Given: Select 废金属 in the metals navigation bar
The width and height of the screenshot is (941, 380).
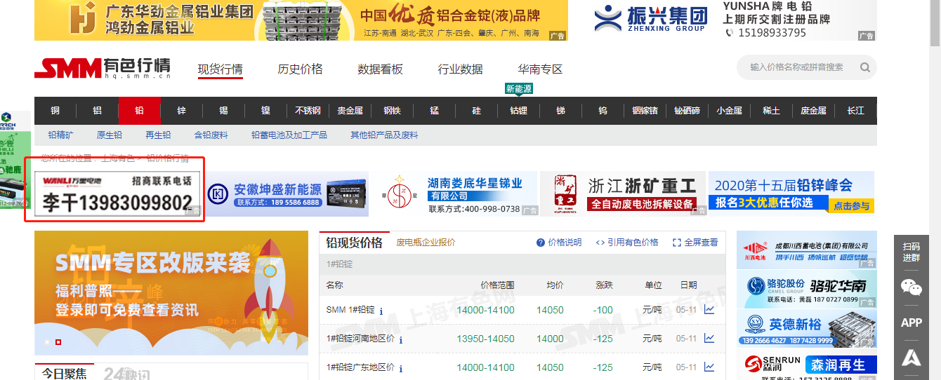Looking at the screenshot, I should click(814, 111).
